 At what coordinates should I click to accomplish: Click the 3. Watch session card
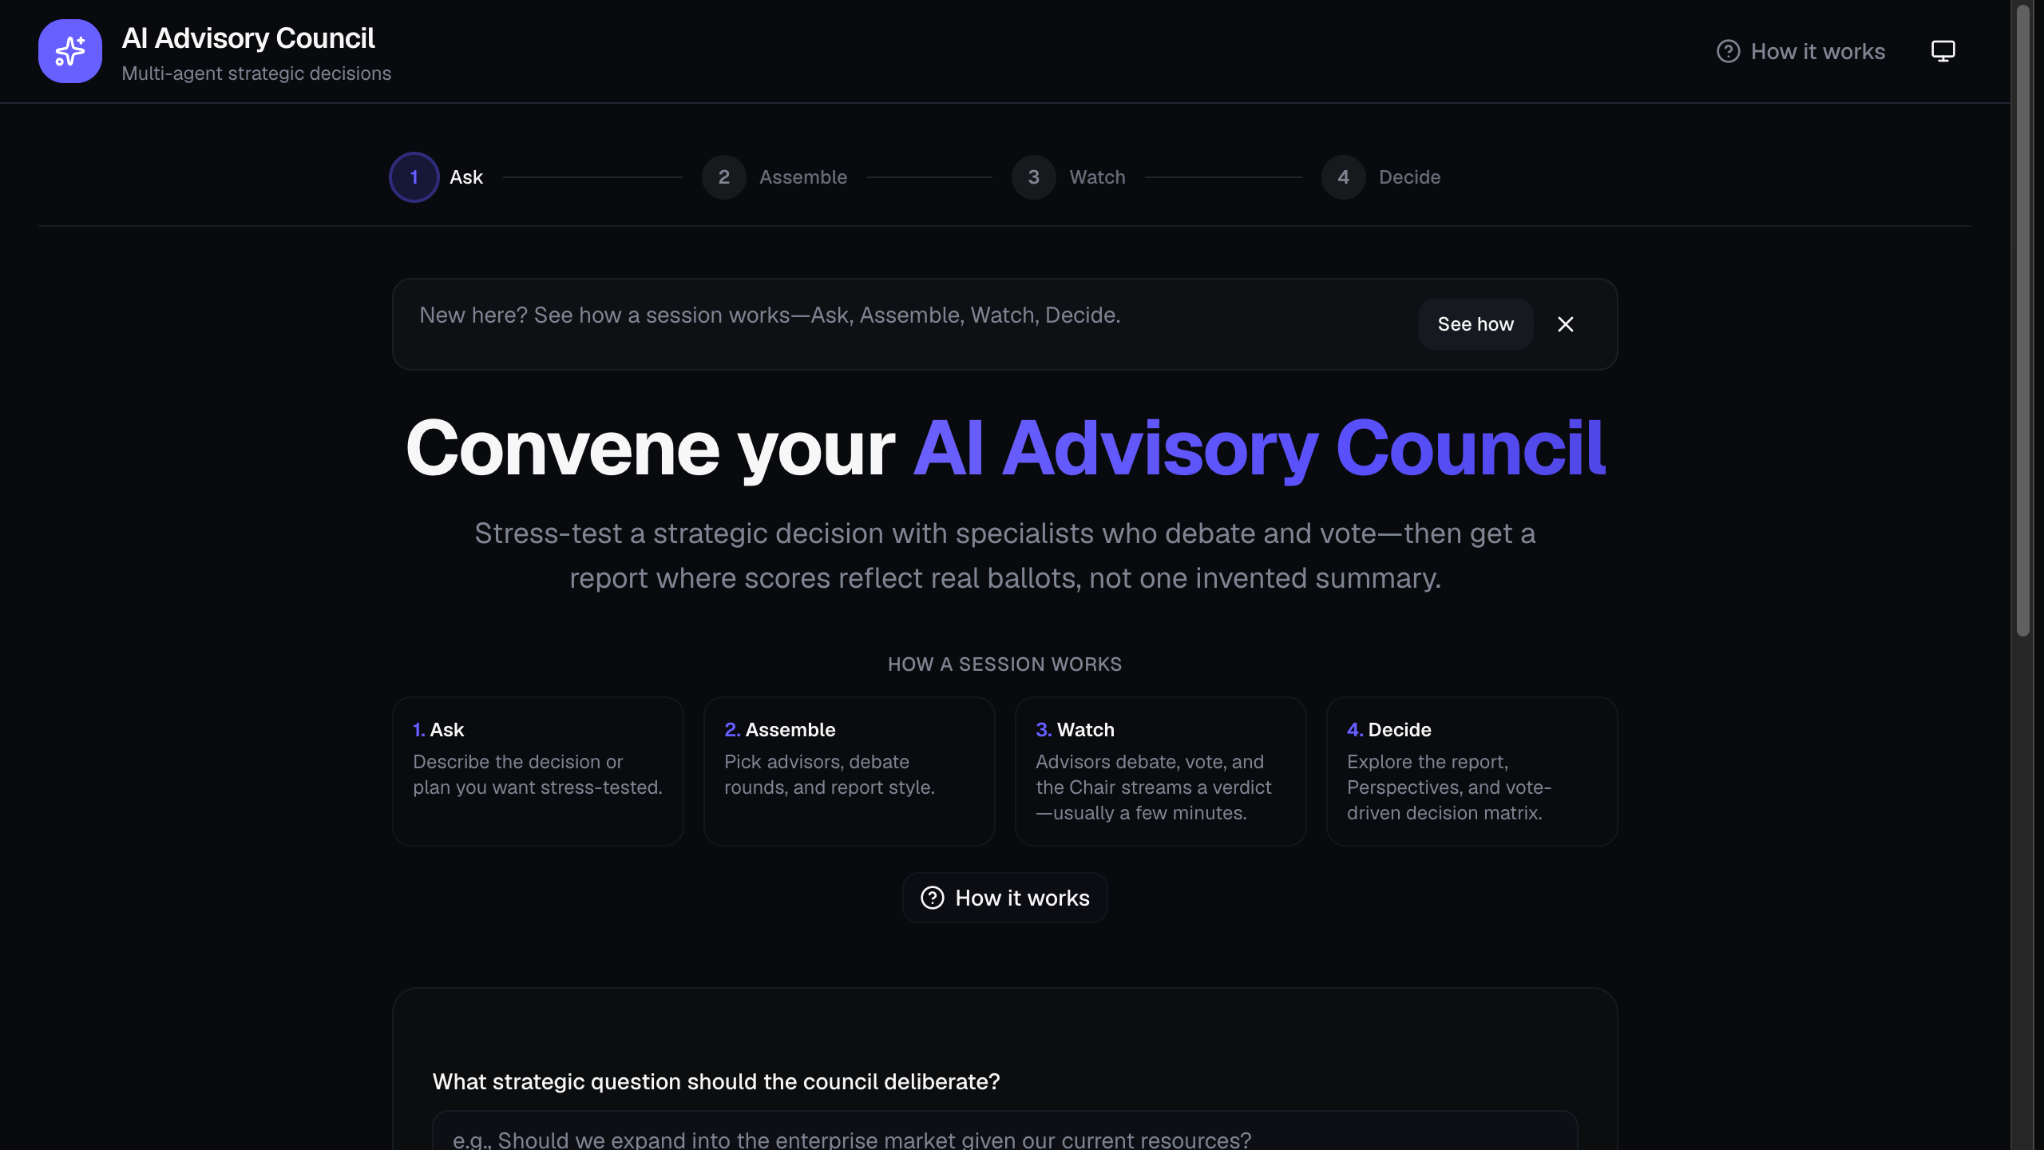pyautogui.click(x=1161, y=771)
